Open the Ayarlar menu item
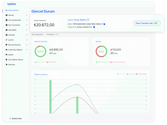 click(11, 55)
